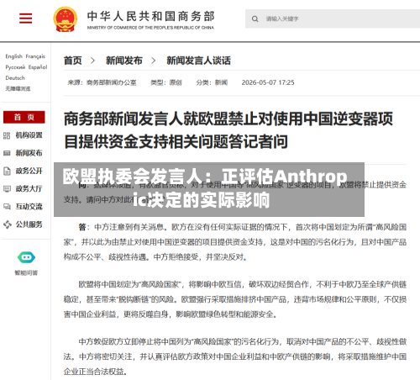
Task: Switch language to Русский
Action: pyautogui.click(x=15, y=67)
